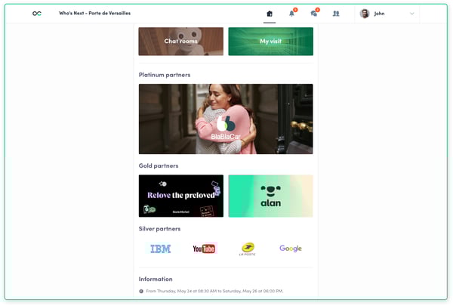The image size is (453, 306).
Task: Click the event date line starting From Thursday
Action: point(214,291)
